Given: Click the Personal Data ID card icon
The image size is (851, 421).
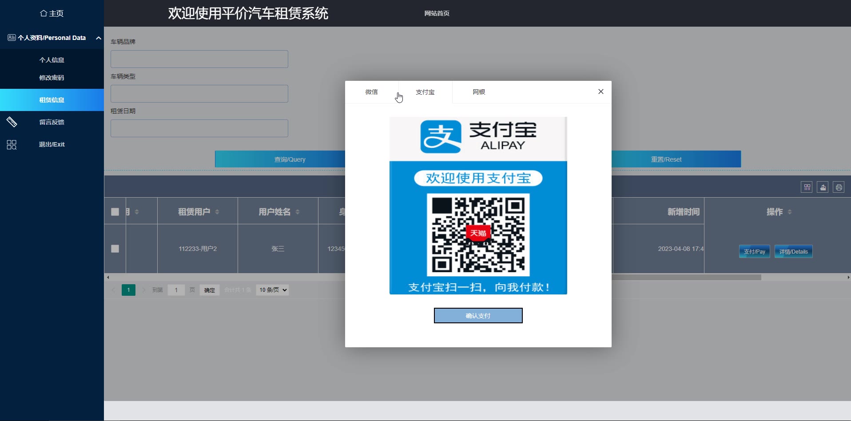Looking at the screenshot, I should [x=12, y=38].
